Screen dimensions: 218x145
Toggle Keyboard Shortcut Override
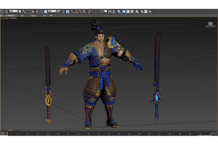click(68, 12)
